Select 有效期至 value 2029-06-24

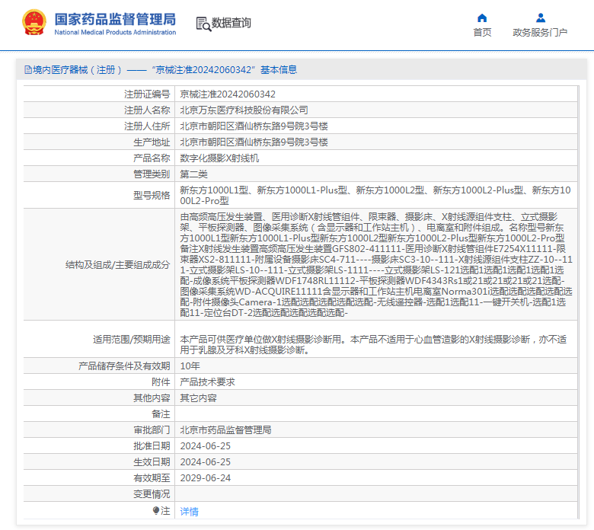tap(206, 477)
